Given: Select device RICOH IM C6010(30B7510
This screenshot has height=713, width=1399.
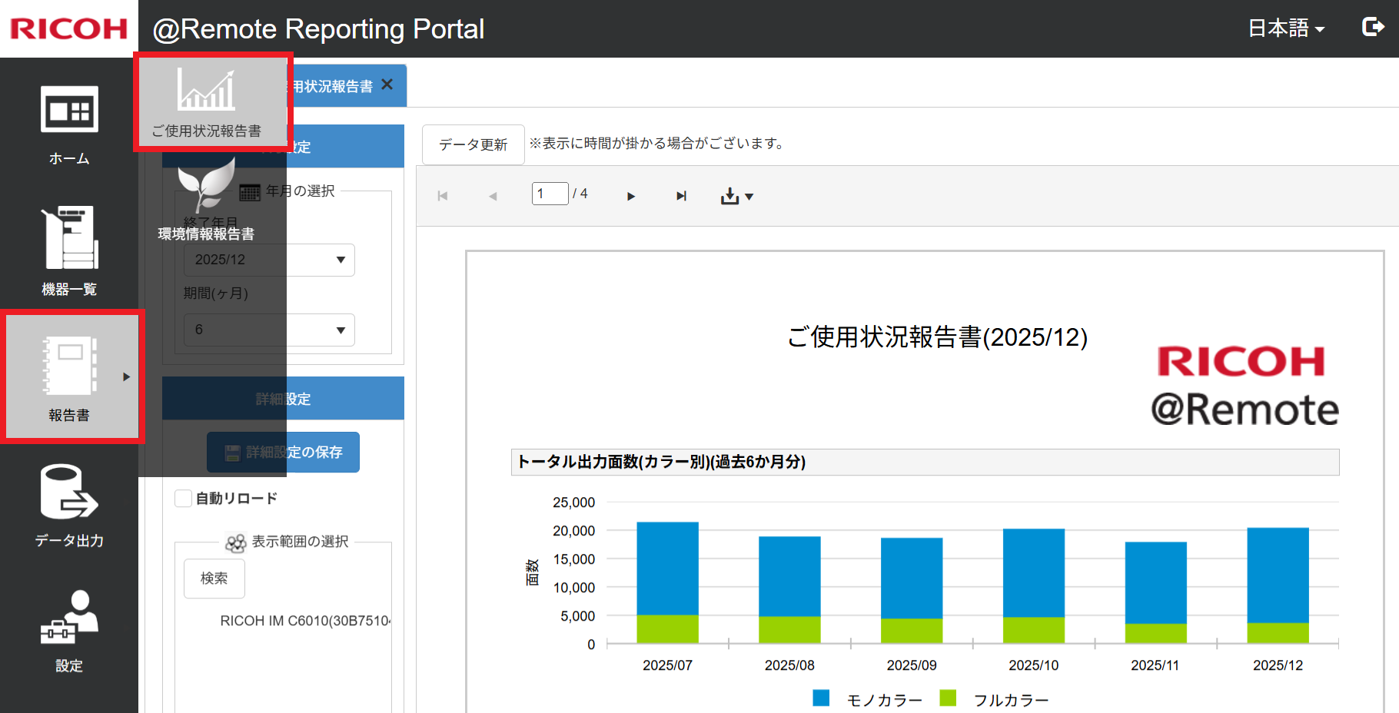Looking at the screenshot, I should point(306,621).
